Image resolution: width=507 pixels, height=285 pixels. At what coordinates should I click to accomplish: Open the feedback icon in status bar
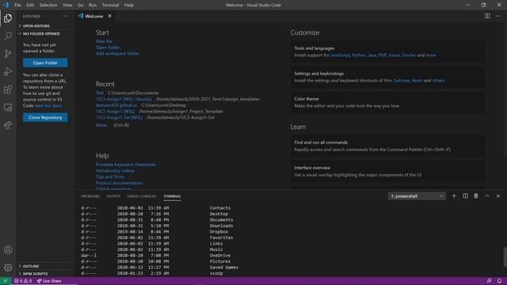pos(490,281)
